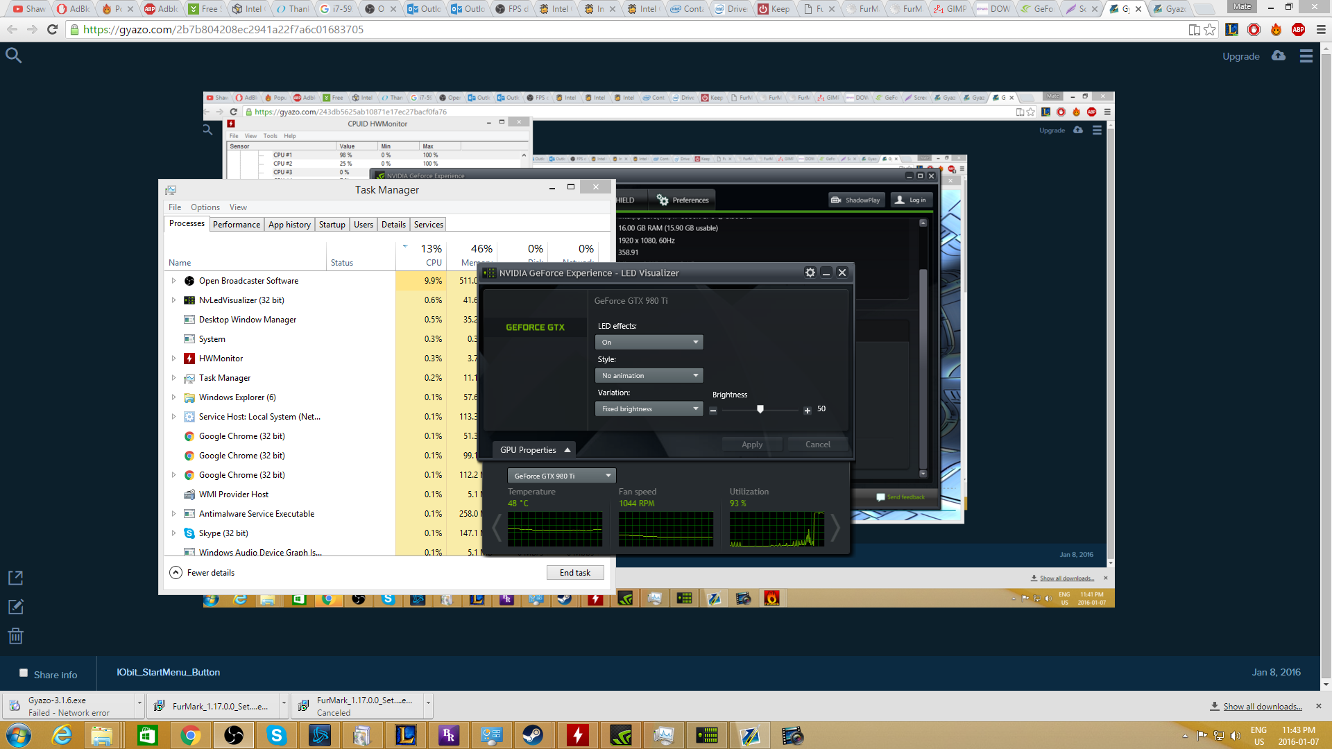The height and width of the screenshot is (749, 1332).
Task: Open the Adblock Plus extension icon
Action: [x=1298, y=29]
